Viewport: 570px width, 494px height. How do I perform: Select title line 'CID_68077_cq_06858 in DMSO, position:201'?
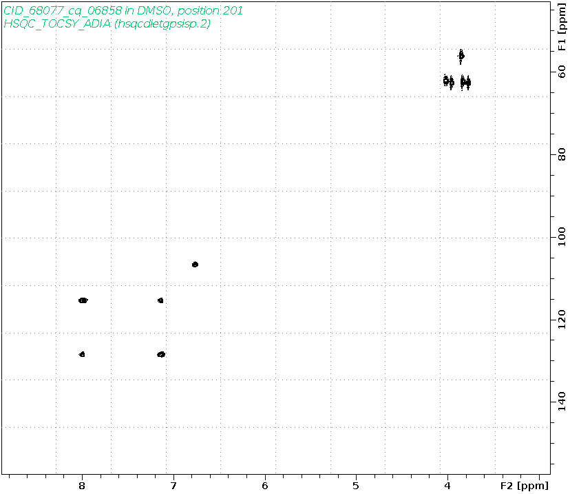tap(123, 10)
